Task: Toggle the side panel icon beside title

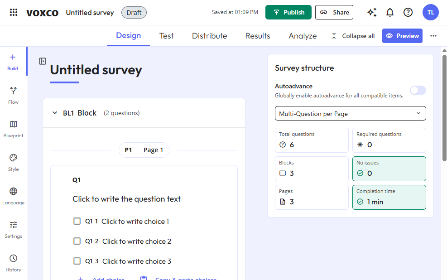Action: click(43, 61)
